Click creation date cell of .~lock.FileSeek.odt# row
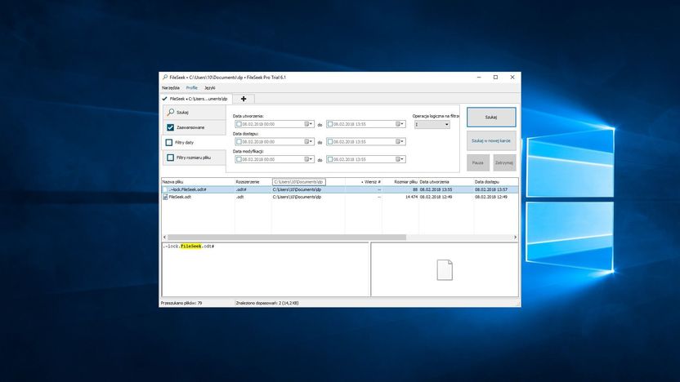This screenshot has height=382, width=680. (436, 189)
